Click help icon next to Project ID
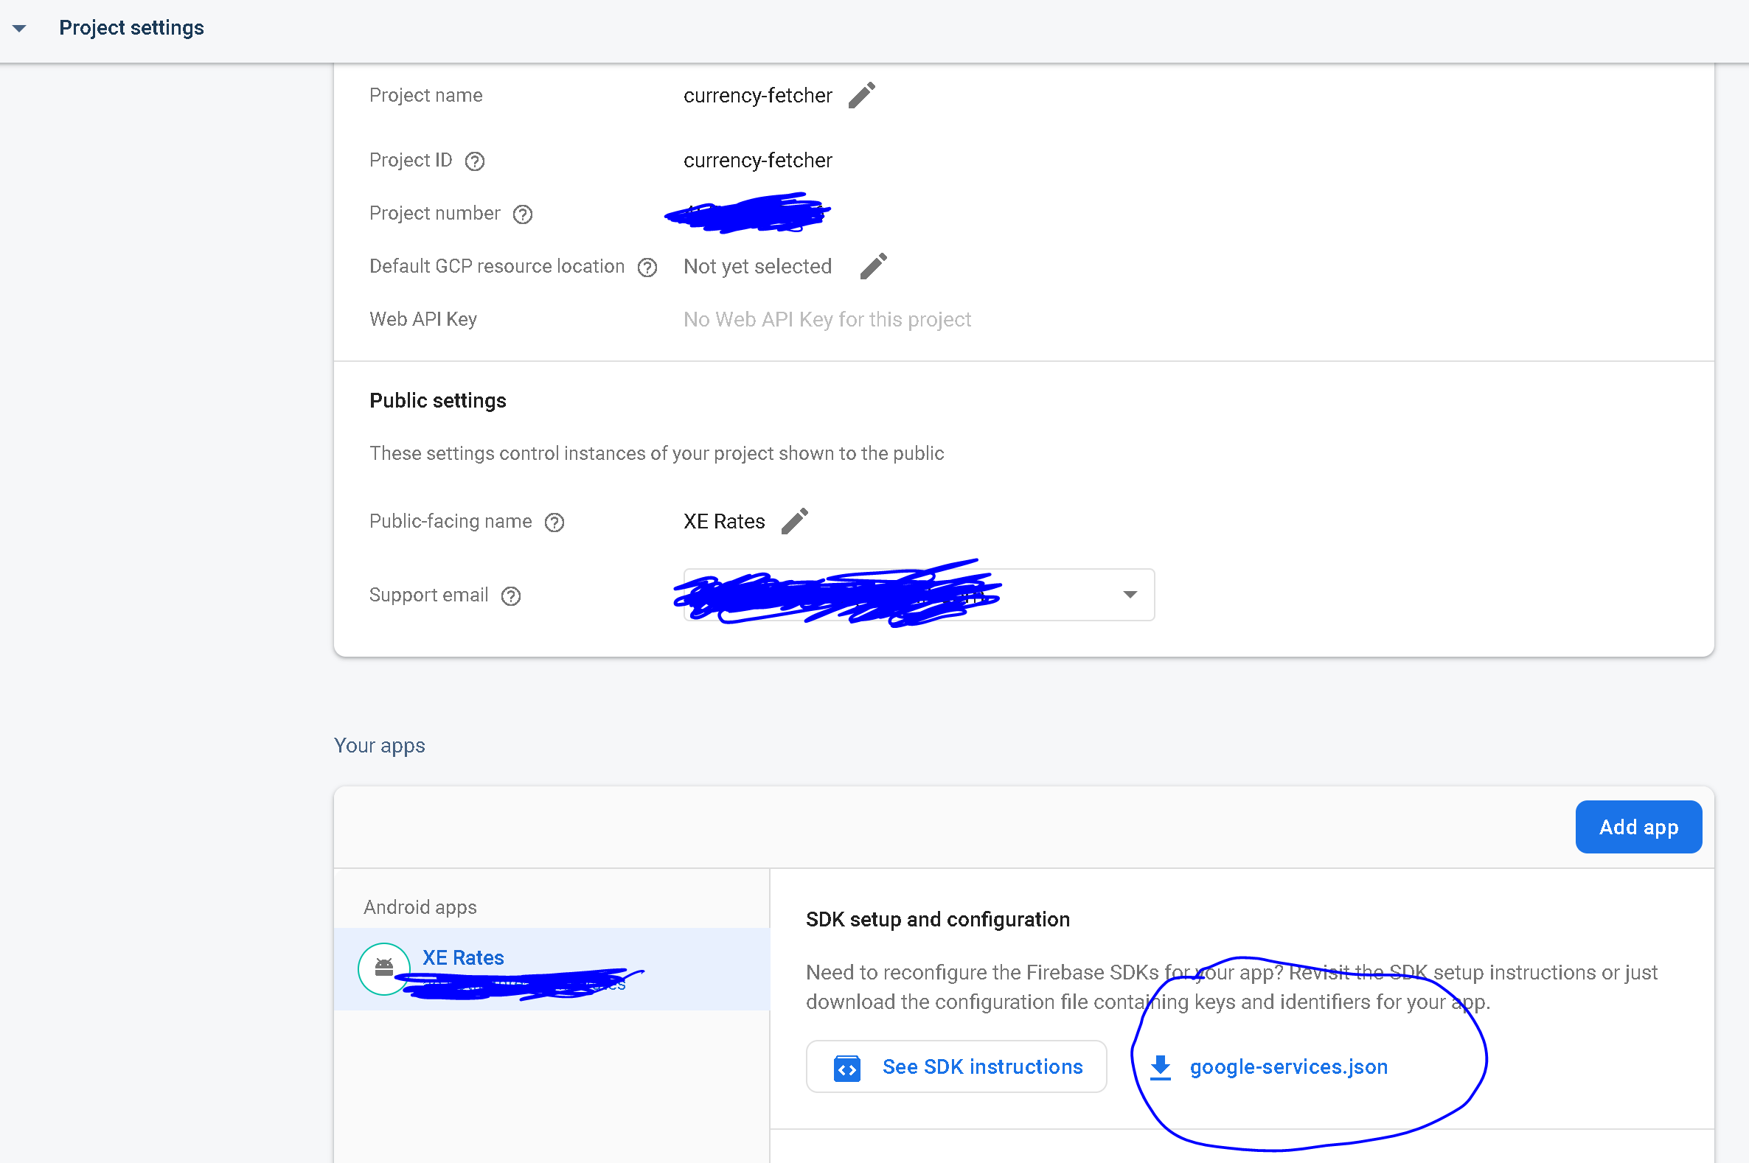 pos(475,161)
